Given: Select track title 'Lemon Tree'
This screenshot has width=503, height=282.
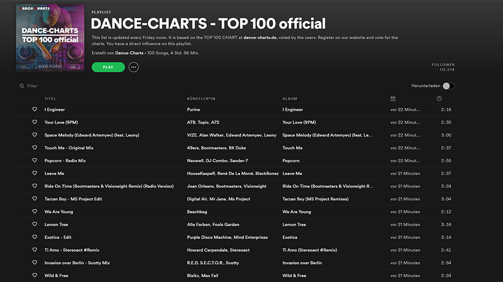Looking at the screenshot, I should [56, 225].
